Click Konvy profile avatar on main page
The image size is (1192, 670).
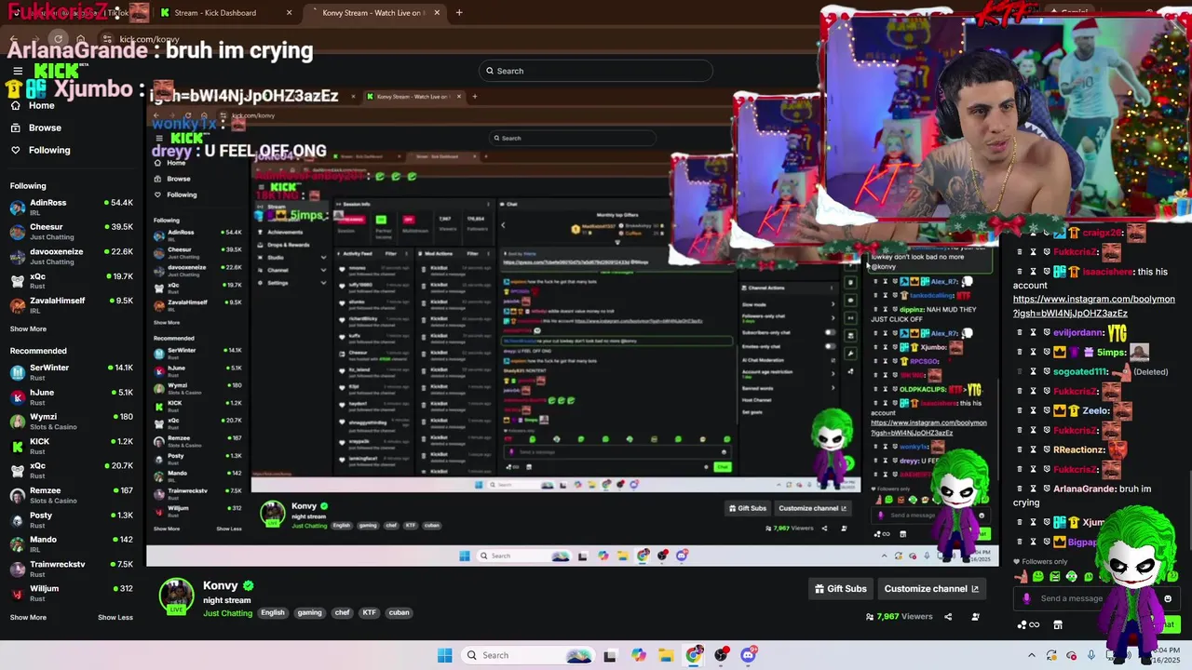(176, 596)
